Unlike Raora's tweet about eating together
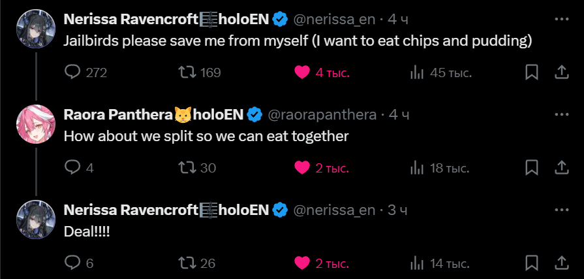This screenshot has width=584, height=279. coord(302,168)
